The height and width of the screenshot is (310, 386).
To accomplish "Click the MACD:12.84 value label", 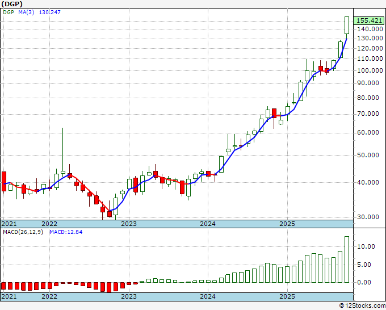I will (x=66, y=232).
